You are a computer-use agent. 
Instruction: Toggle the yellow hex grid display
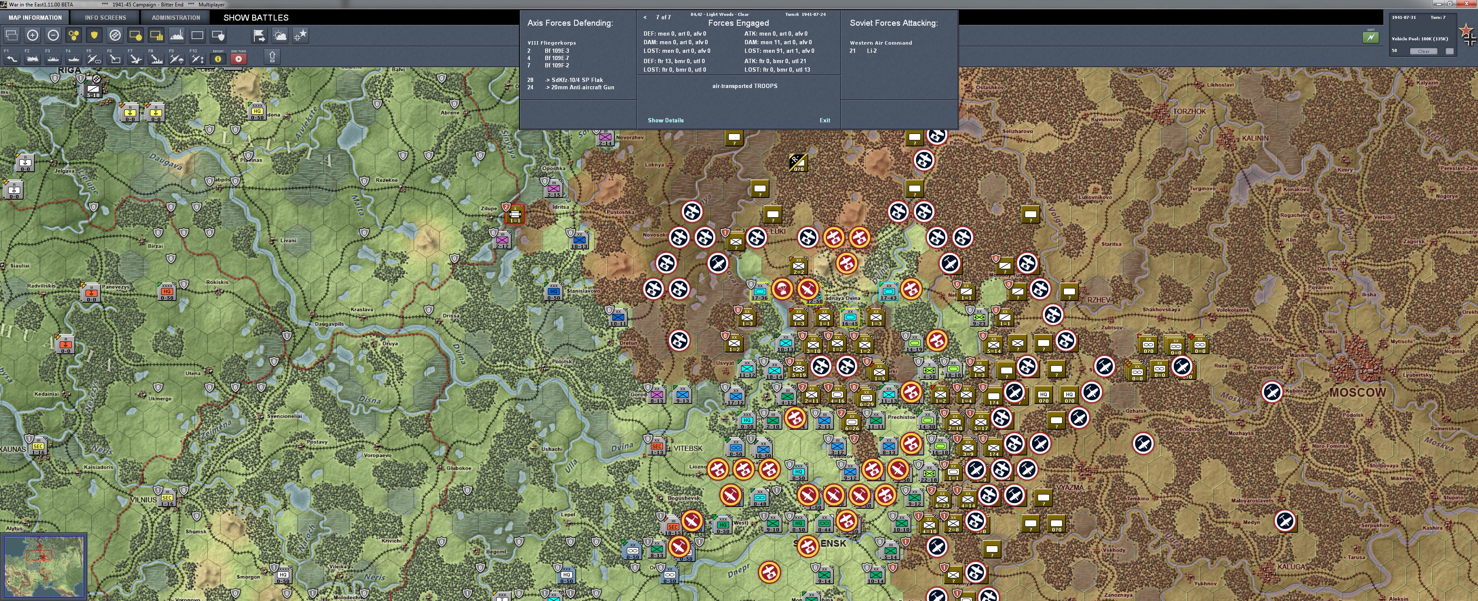74,36
